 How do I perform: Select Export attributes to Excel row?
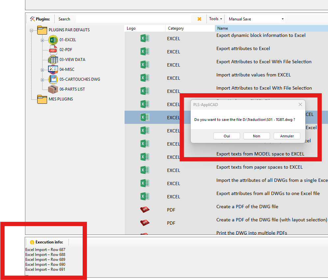pos(243,49)
